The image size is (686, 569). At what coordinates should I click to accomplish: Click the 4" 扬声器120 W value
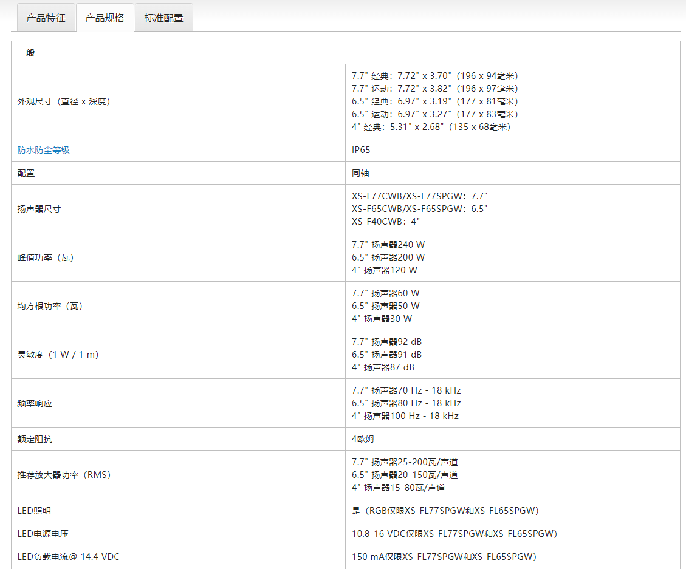384,270
